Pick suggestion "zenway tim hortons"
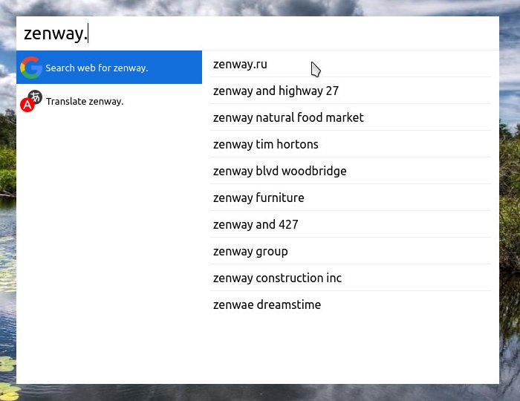Viewport: 520px width, 401px height. tap(350, 144)
